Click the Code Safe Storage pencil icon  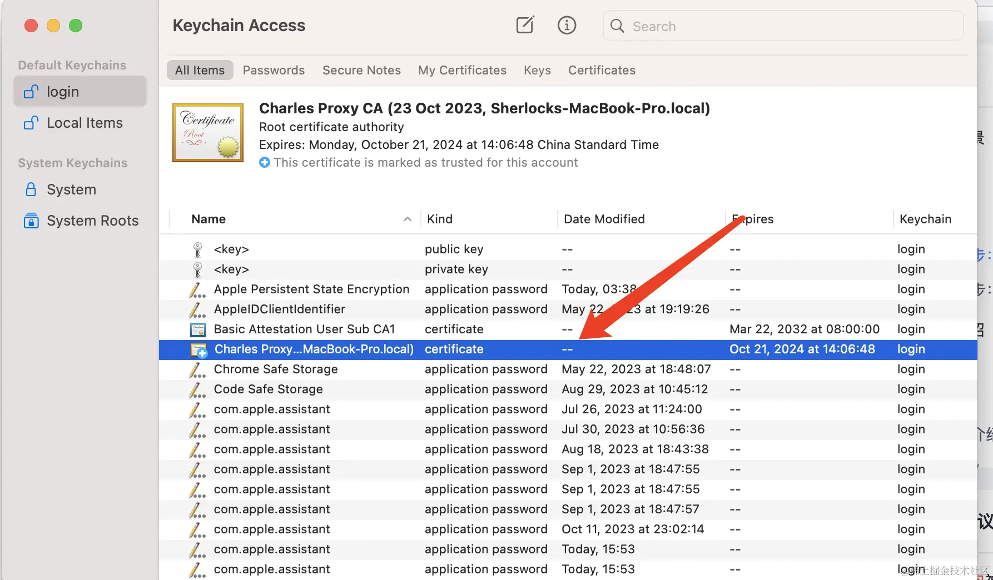tap(197, 389)
